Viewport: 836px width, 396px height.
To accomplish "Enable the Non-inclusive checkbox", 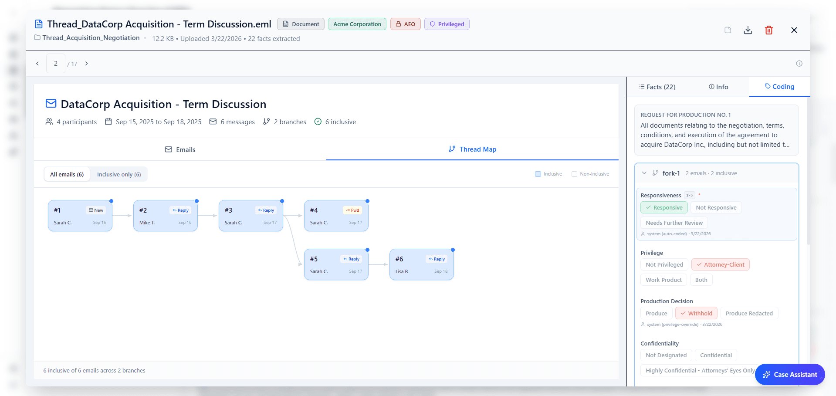I will click(x=574, y=173).
